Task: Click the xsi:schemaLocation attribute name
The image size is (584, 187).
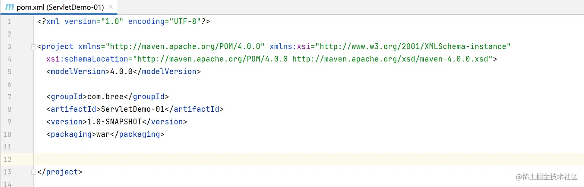Action: 87,59
